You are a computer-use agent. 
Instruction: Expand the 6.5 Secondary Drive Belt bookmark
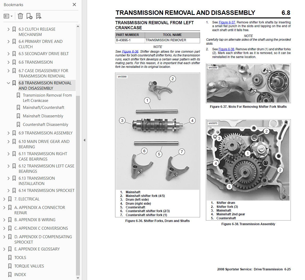click(8, 54)
